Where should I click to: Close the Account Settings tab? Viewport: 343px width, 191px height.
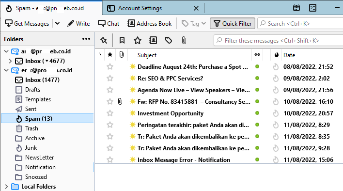pos(196,8)
